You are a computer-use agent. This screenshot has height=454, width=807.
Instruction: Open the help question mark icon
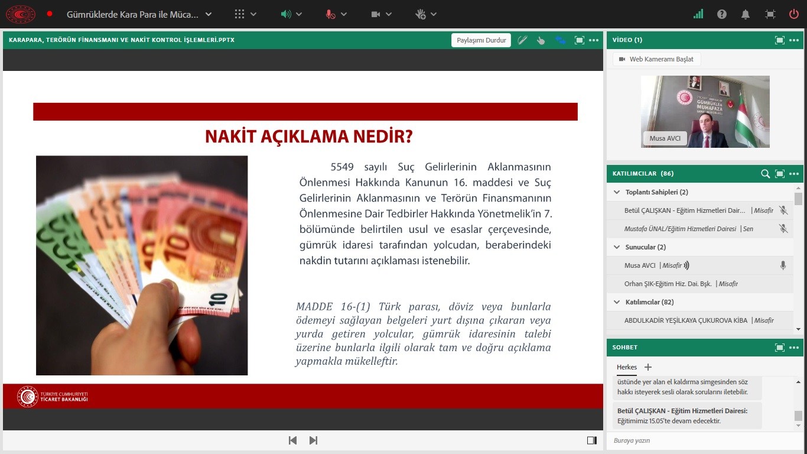click(x=722, y=14)
